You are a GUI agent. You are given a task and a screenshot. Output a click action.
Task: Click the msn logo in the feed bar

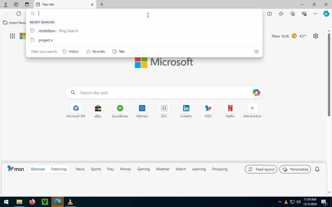pos(16,169)
